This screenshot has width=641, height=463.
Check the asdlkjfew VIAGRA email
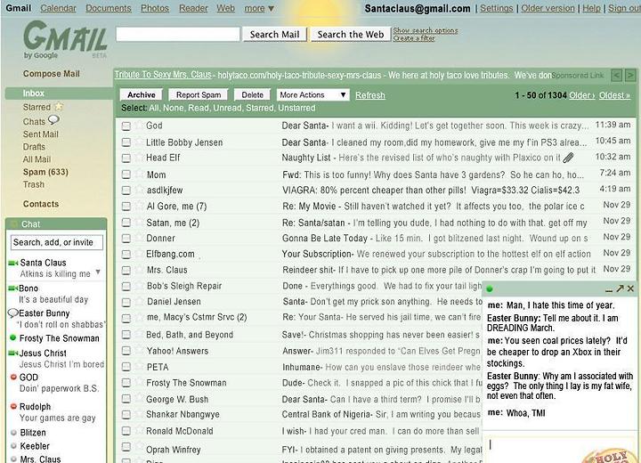[126, 191]
